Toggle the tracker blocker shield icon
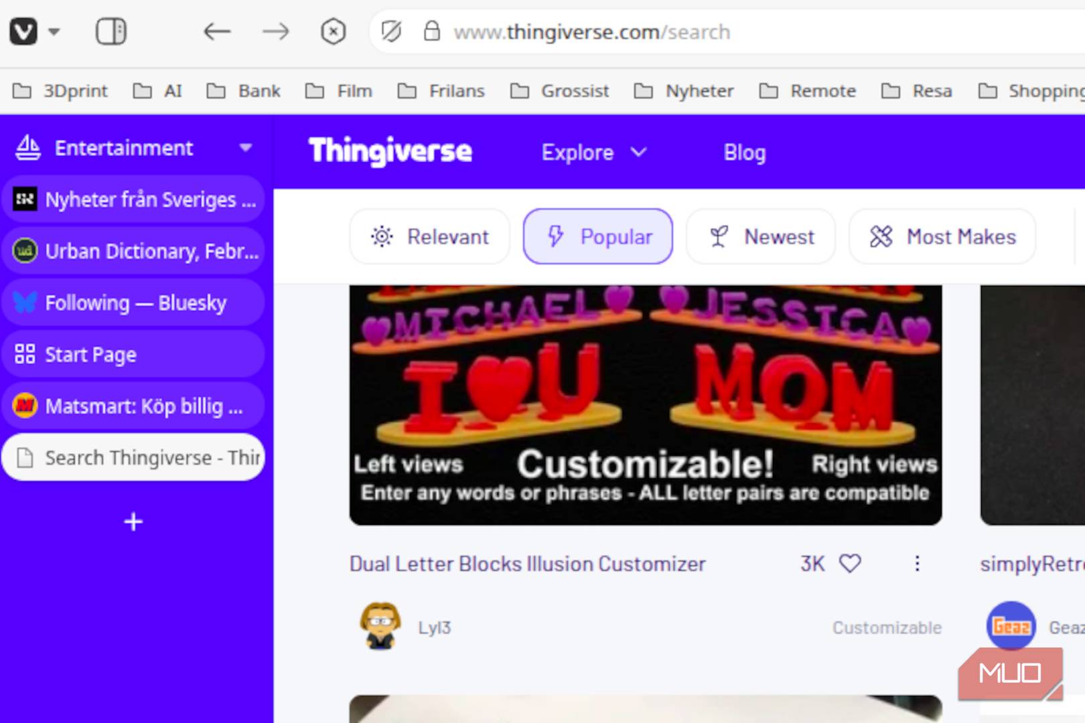1085x723 pixels. click(x=391, y=31)
